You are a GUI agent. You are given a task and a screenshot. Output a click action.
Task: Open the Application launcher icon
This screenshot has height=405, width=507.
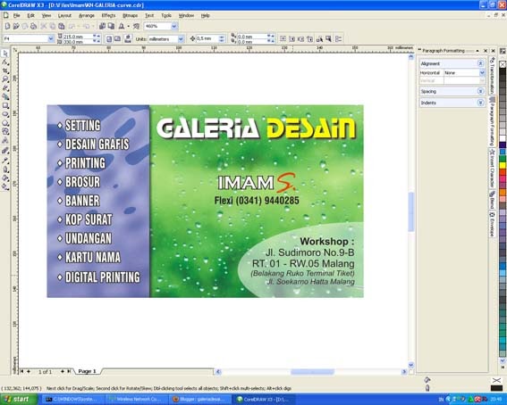(122, 26)
